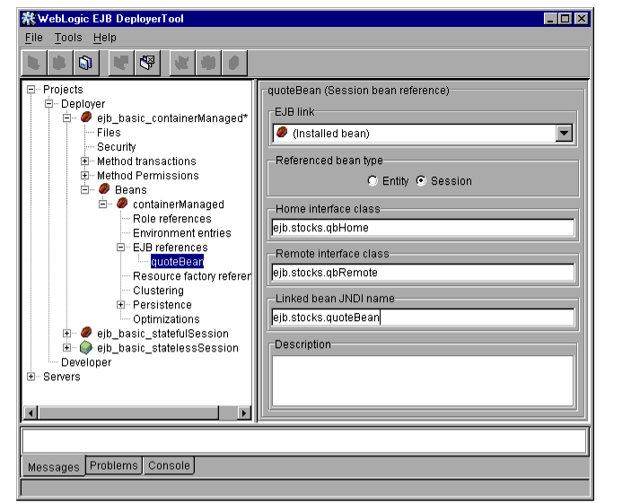Maximize the DeployerTool window
Viewport: 640px width, 503px height.
pos(565,18)
